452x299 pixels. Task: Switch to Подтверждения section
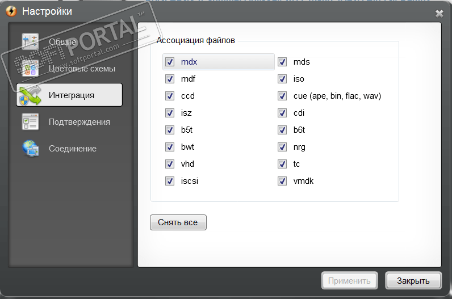coord(79,122)
